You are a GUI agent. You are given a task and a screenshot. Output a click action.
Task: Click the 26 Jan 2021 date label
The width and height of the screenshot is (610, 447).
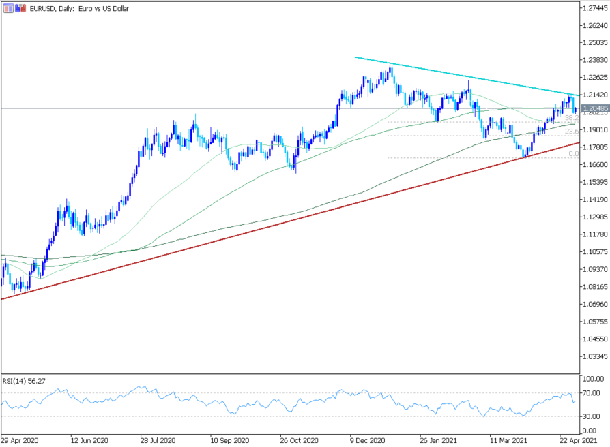(x=439, y=440)
